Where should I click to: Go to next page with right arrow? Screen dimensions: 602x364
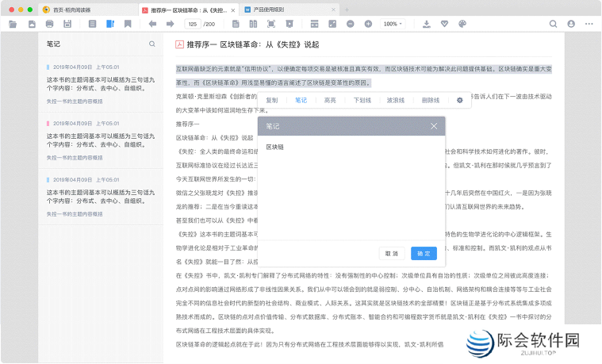pos(171,24)
